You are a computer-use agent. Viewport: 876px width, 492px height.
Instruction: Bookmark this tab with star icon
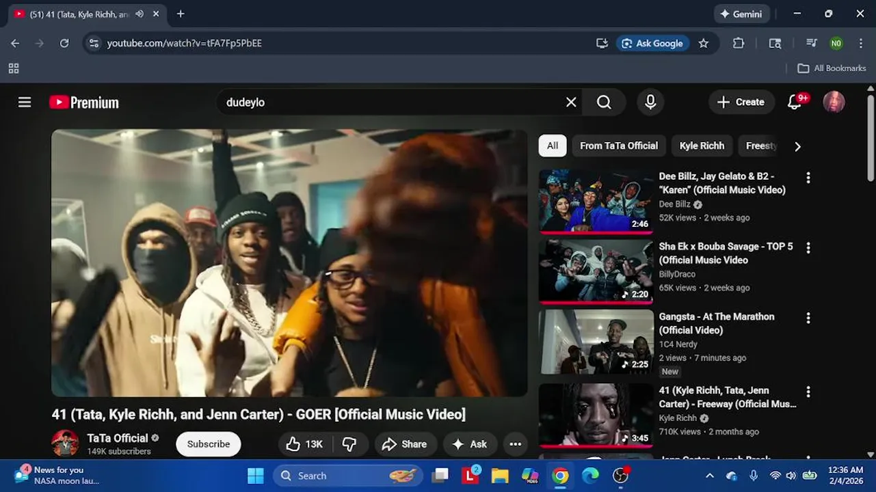[x=704, y=43]
